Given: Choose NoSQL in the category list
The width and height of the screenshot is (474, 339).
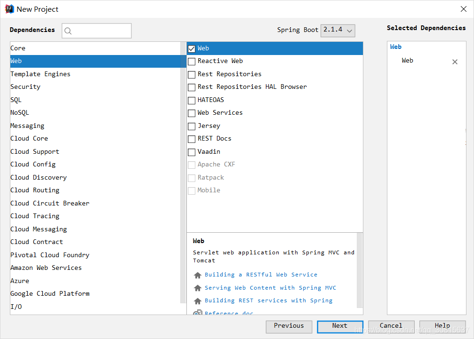Looking at the screenshot, I should coord(95,112).
